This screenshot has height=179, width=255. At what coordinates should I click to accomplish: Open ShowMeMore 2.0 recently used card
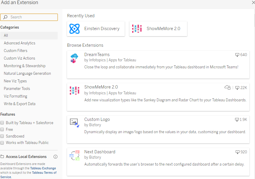158,29
